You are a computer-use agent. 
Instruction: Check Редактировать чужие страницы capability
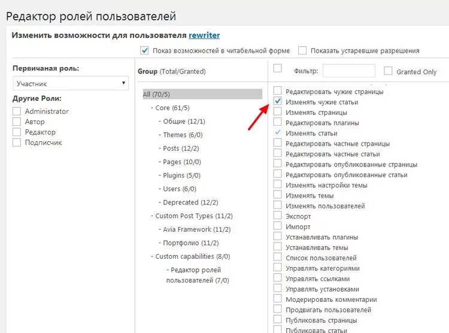pos(277,90)
